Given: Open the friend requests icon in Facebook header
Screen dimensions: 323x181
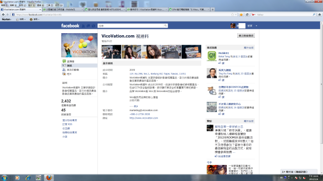Looking at the screenshot, I should coord(83,26).
